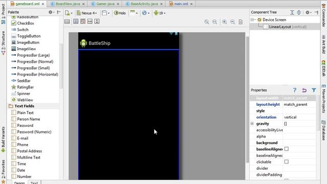Open the Android API 19 dropdown

pyautogui.click(x=159, y=13)
